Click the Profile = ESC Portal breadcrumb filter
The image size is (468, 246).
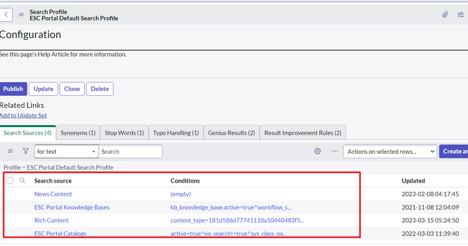pos(59,168)
